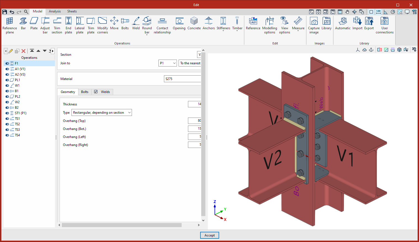
Task: Open View options
Action: pos(285,25)
